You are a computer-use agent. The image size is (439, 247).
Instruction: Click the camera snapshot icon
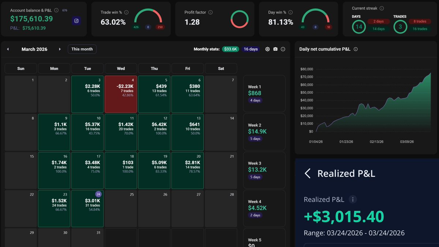275,49
